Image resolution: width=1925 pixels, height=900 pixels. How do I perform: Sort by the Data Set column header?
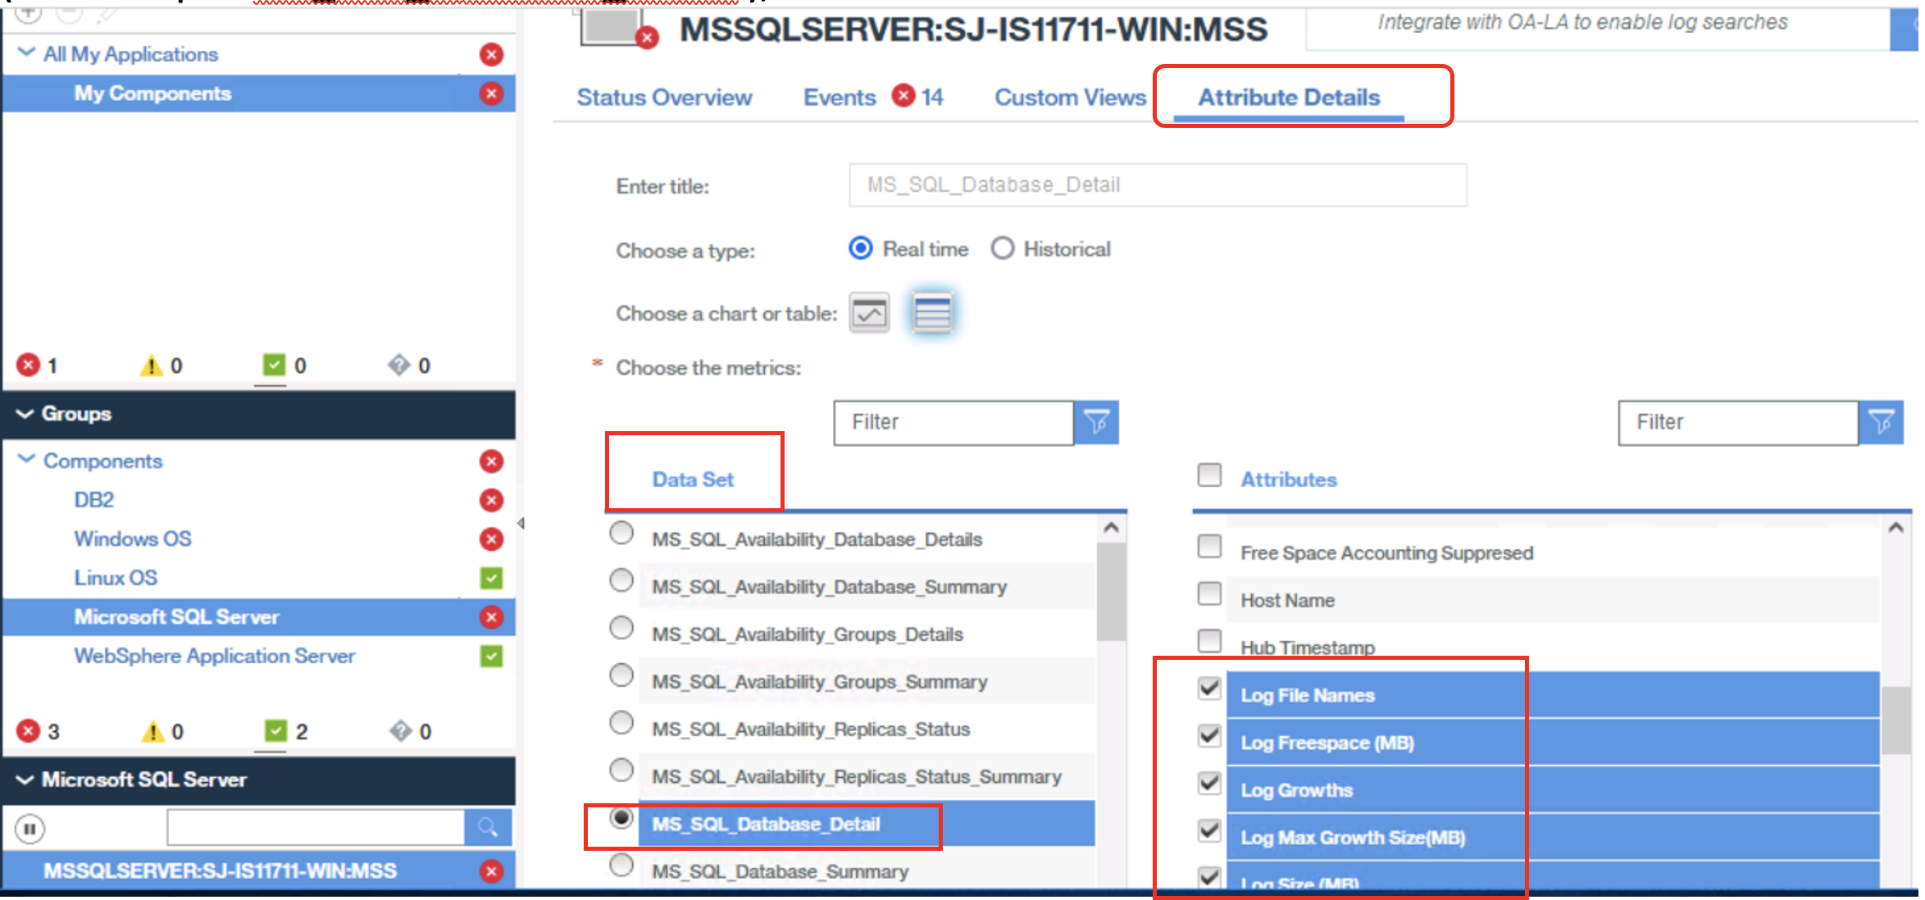(x=693, y=480)
